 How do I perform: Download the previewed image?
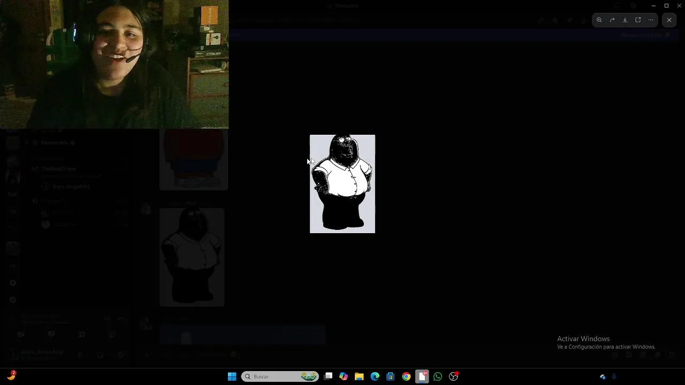(625, 20)
